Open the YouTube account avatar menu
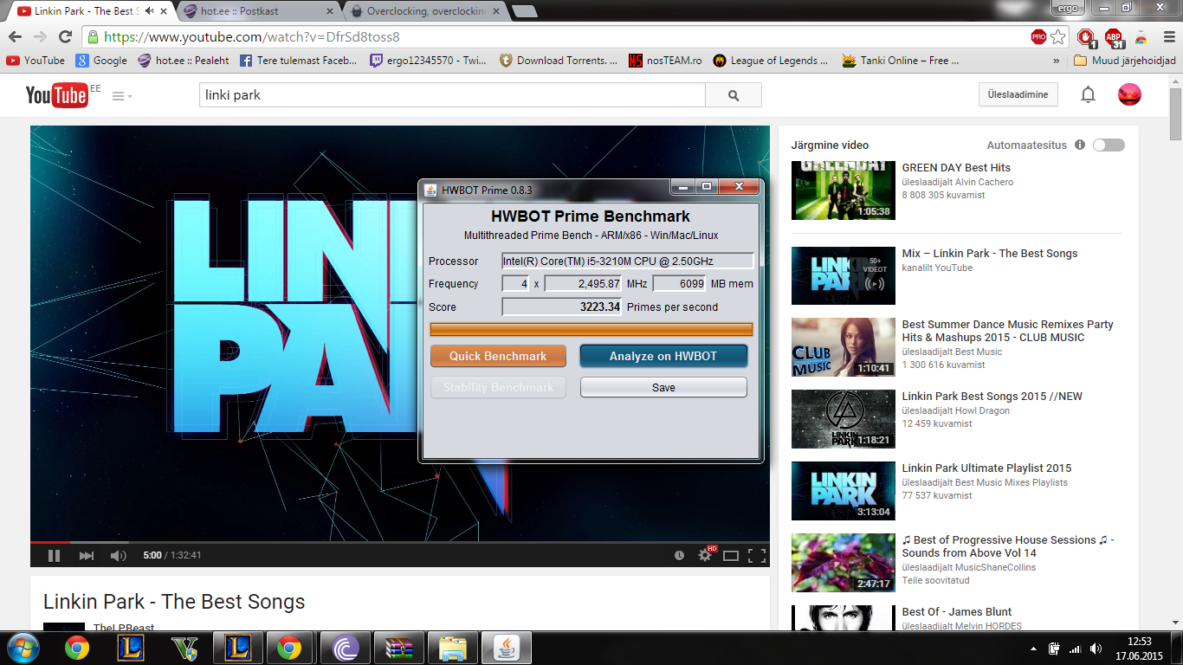Screen dimensions: 1183x665 [1129, 94]
